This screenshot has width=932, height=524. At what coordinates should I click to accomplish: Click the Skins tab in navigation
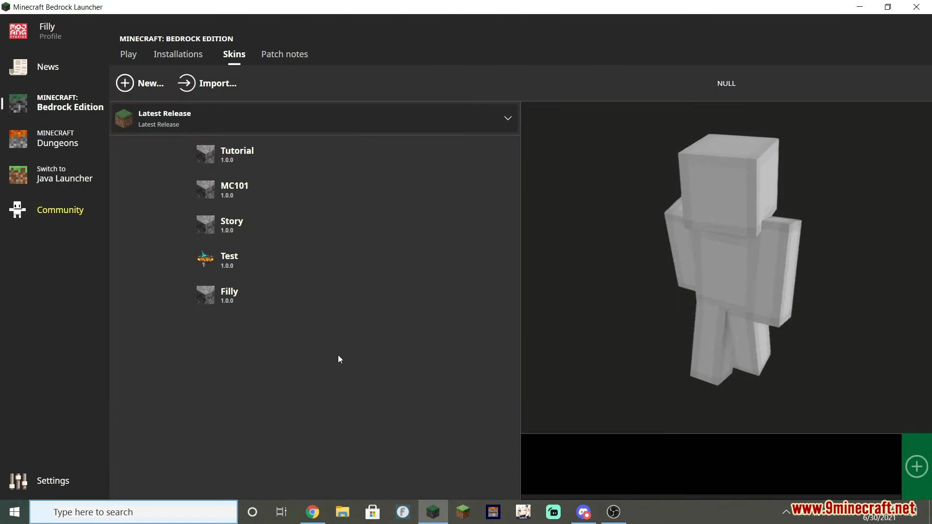click(234, 54)
